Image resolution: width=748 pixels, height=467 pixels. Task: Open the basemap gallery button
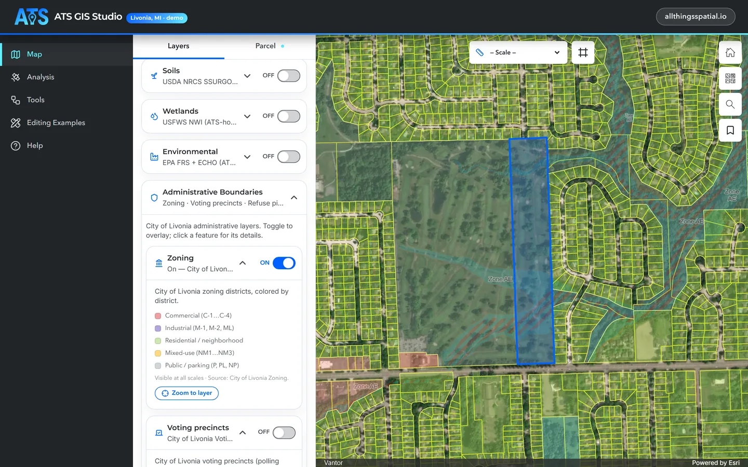[x=730, y=78]
